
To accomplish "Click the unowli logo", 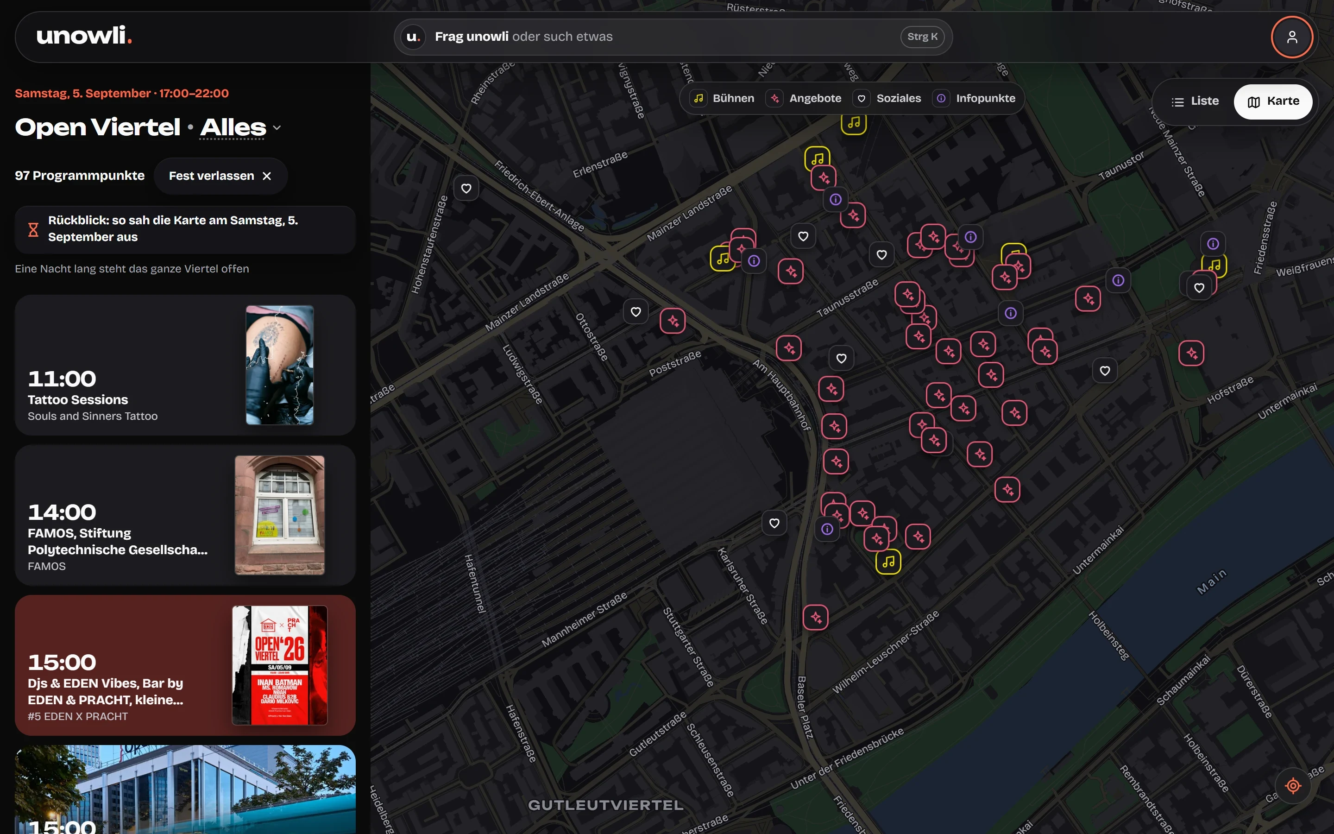I will click(84, 36).
